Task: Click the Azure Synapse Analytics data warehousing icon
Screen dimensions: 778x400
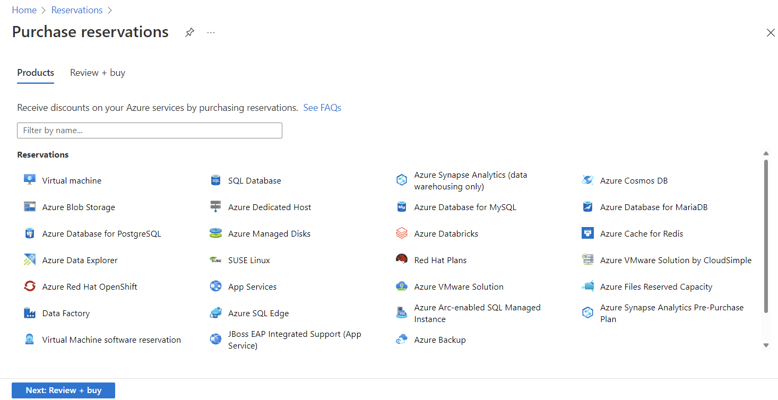Action: tap(402, 180)
